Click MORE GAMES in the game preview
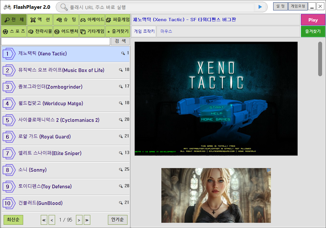The height and width of the screenshot is (228, 326). click(x=215, y=120)
